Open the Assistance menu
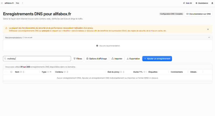 point(202,3)
